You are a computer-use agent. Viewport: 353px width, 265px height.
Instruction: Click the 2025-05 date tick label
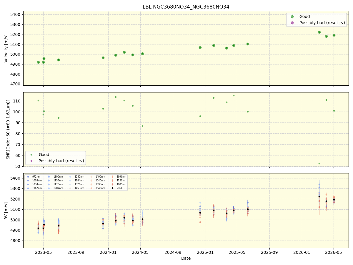237,252
